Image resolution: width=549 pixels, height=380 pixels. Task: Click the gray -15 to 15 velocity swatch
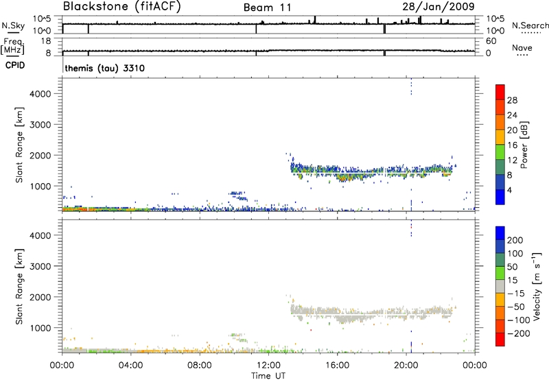[500, 286]
